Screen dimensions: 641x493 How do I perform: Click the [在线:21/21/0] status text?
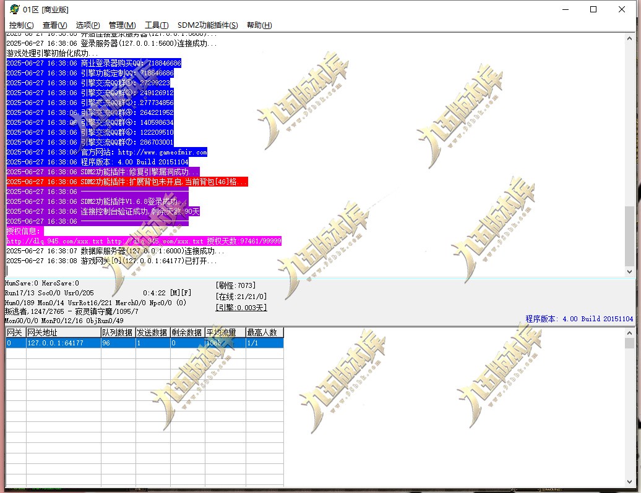pyautogui.click(x=241, y=297)
